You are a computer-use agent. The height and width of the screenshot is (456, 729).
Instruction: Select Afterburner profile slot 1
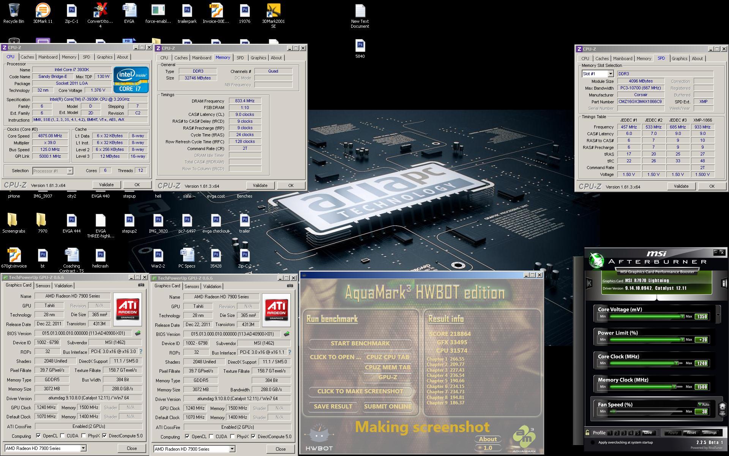(x=610, y=433)
